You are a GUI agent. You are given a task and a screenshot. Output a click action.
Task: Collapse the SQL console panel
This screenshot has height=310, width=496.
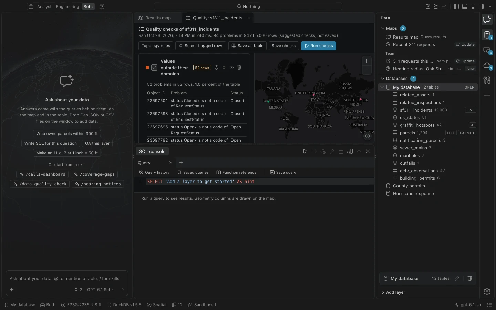click(x=359, y=151)
